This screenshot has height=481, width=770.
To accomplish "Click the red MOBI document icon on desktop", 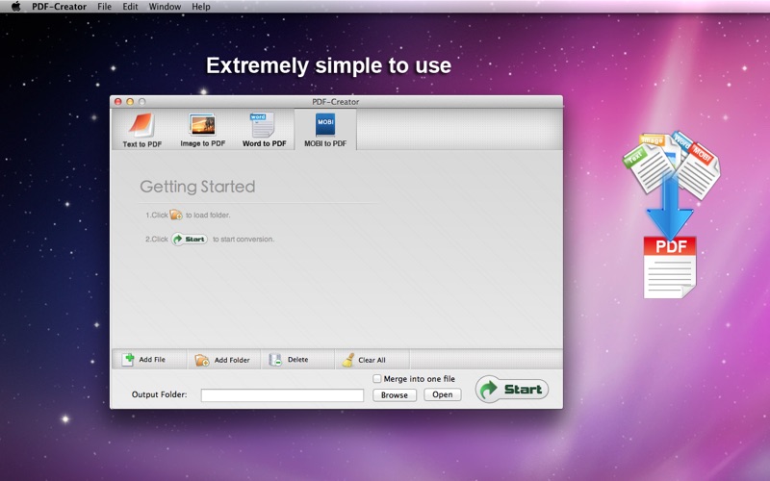I will point(699,170).
